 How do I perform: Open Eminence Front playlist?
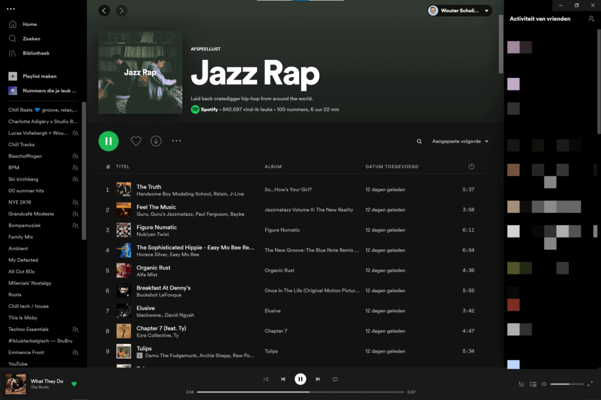point(26,352)
